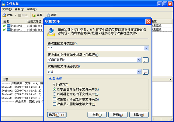Click the 收集 toolbar icon
This screenshot has width=174, height=122.
5,15
